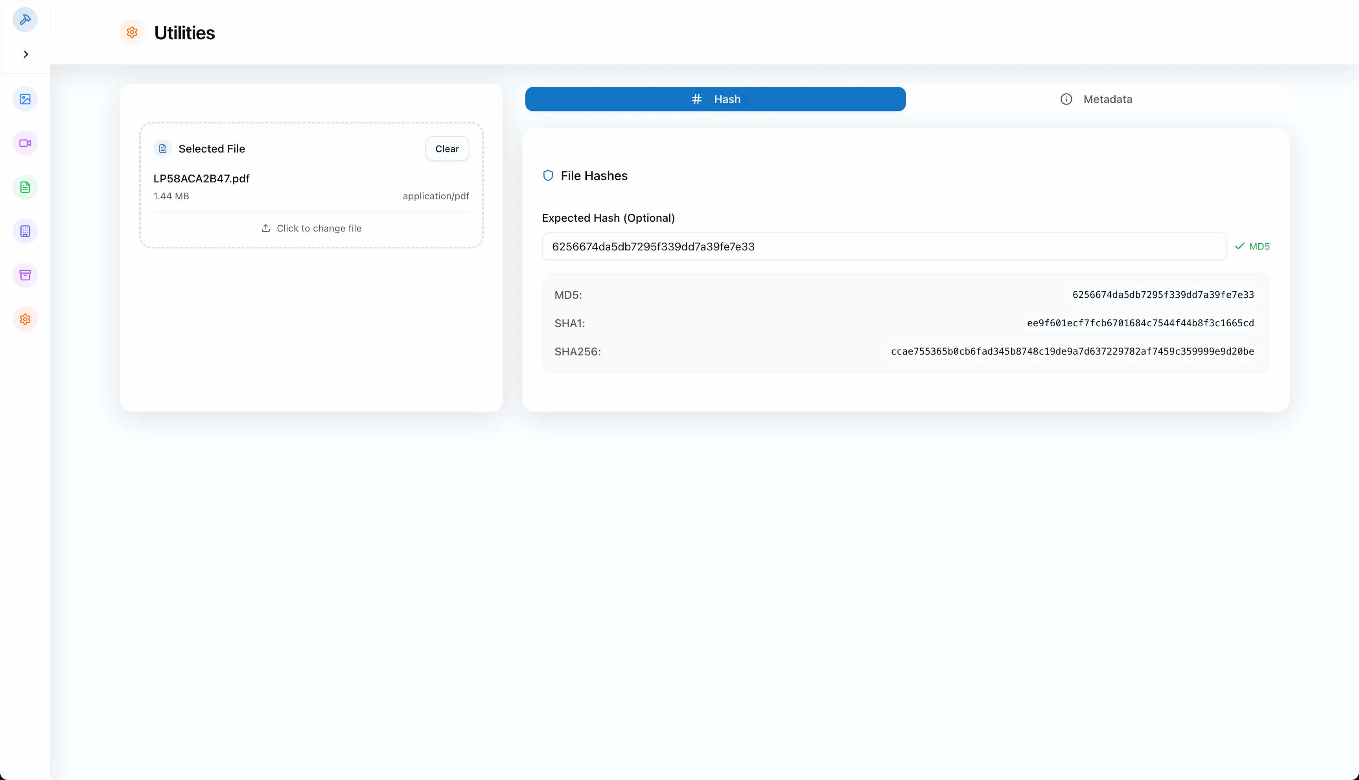Select the orange utilities gear sidebar icon
1359x780 pixels.
25,319
